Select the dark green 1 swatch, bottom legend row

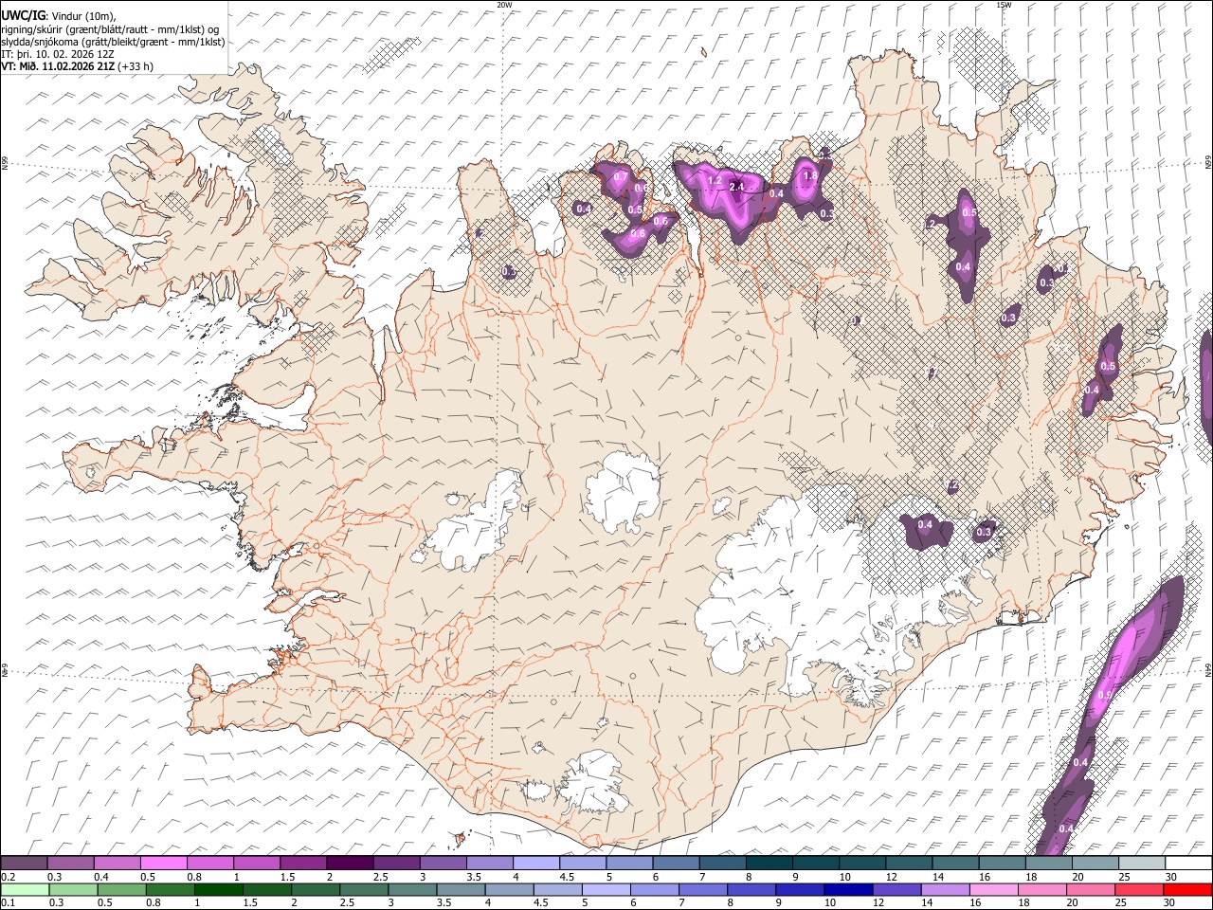[218, 889]
